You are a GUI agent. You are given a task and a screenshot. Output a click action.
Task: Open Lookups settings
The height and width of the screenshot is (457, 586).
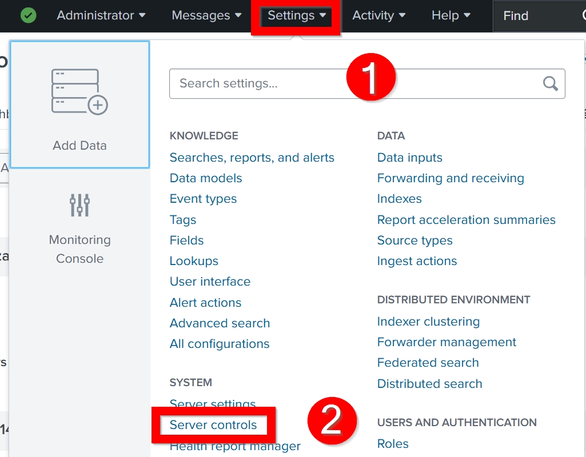[x=194, y=260]
